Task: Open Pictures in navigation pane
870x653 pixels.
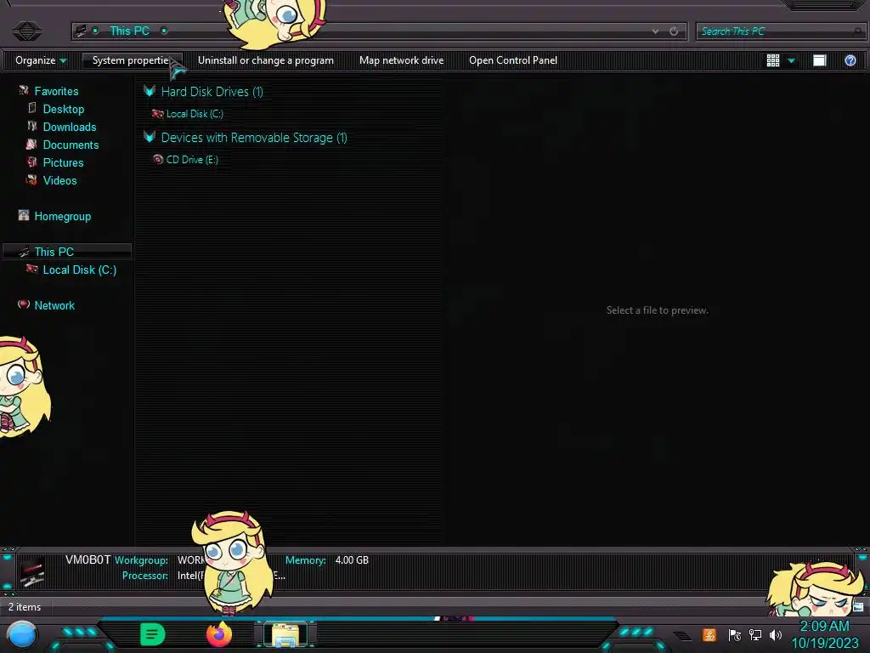Action: point(63,162)
